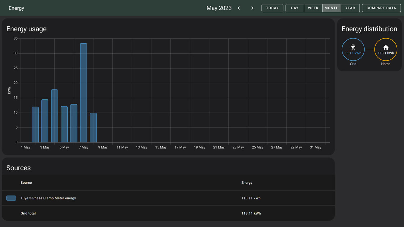Click the Home house icon
This screenshot has width=404, height=227.
tap(386, 48)
